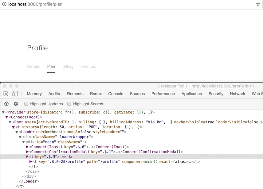Open React DevTools settings gear
Viewport: 263px width, 189px height.
(16, 104)
